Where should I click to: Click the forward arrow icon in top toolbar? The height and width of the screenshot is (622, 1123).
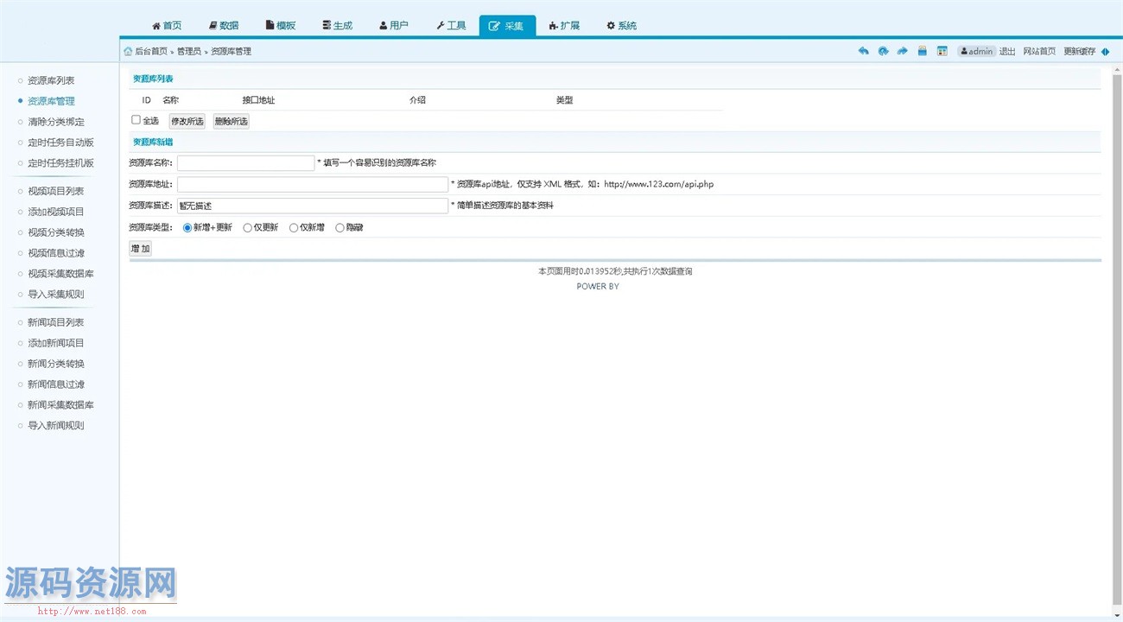tap(903, 51)
